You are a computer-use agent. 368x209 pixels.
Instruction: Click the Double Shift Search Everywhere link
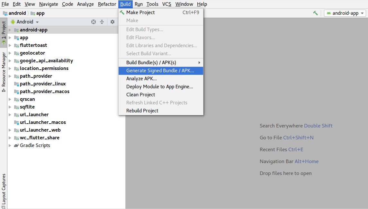[318, 126]
